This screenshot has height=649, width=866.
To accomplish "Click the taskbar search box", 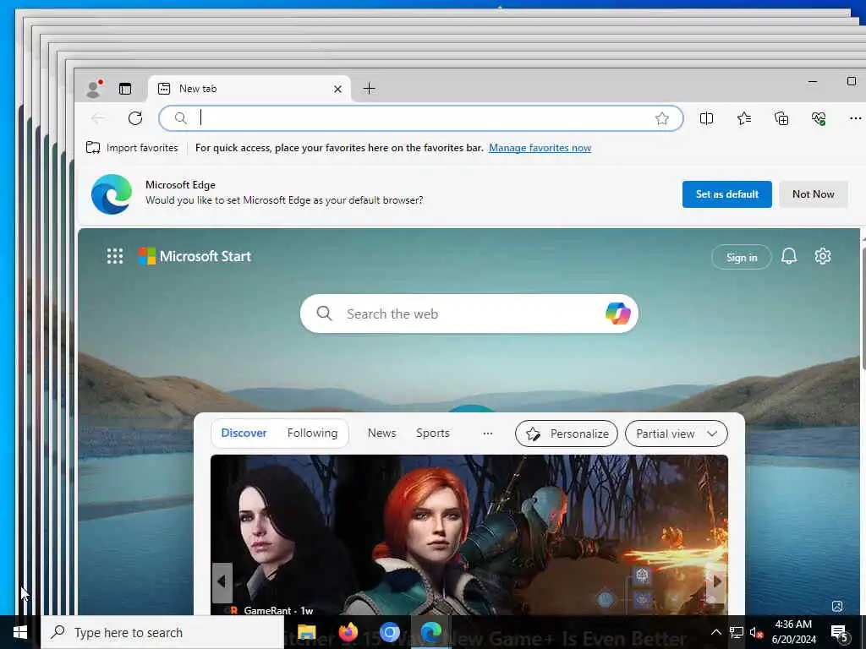I will tap(162, 632).
